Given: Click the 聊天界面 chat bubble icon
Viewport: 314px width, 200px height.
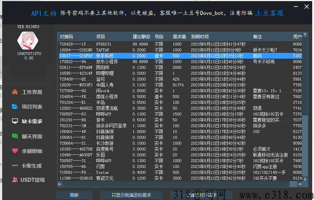Looking at the screenshot, I should click(x=15, y=136).
